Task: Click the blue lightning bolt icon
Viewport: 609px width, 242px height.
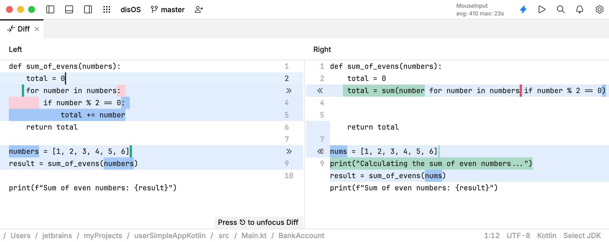Action: pos(523,10)
